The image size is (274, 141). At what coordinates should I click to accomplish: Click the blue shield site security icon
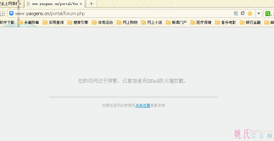11,13
